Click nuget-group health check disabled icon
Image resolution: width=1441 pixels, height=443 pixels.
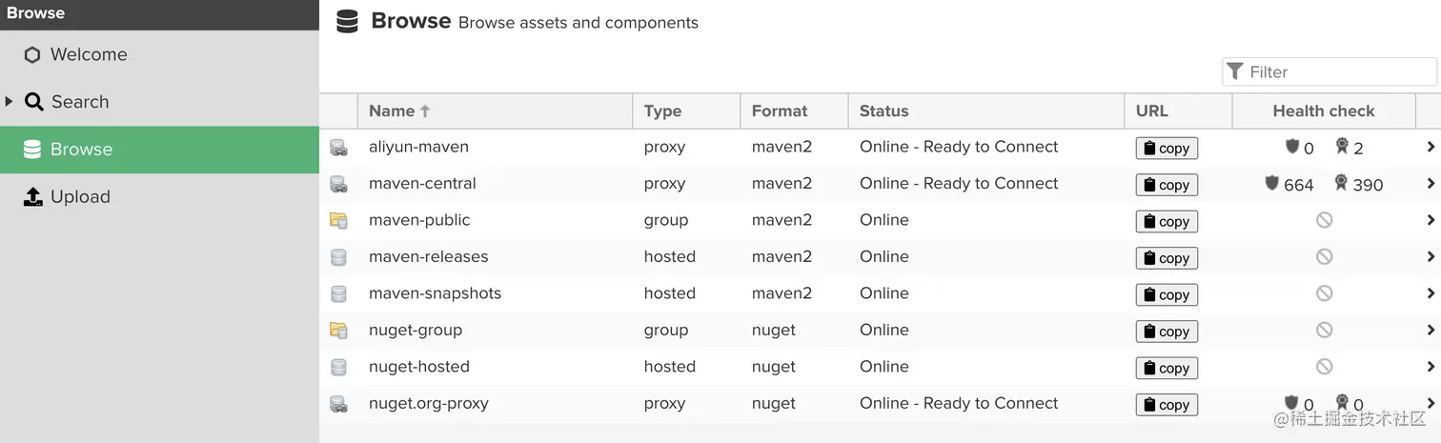(x=1324, y=331)
